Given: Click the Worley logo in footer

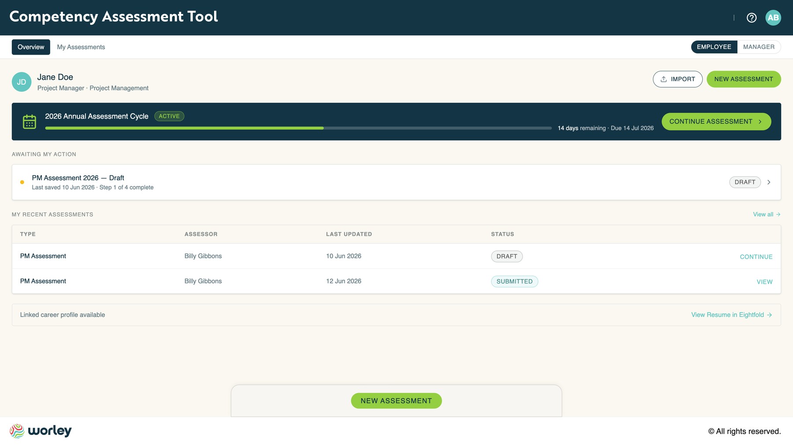Looking at the screenshot, I should pyautogui.click(x=41, y=431).
